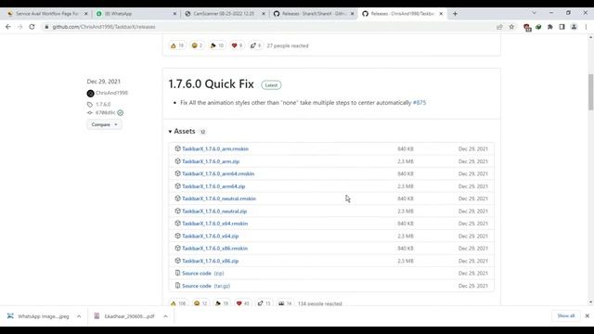Viewport: 594px width, 334px height.
Task: Toggle the browser side panel icon
Action: pyautogui.click(x=562, y=27)
